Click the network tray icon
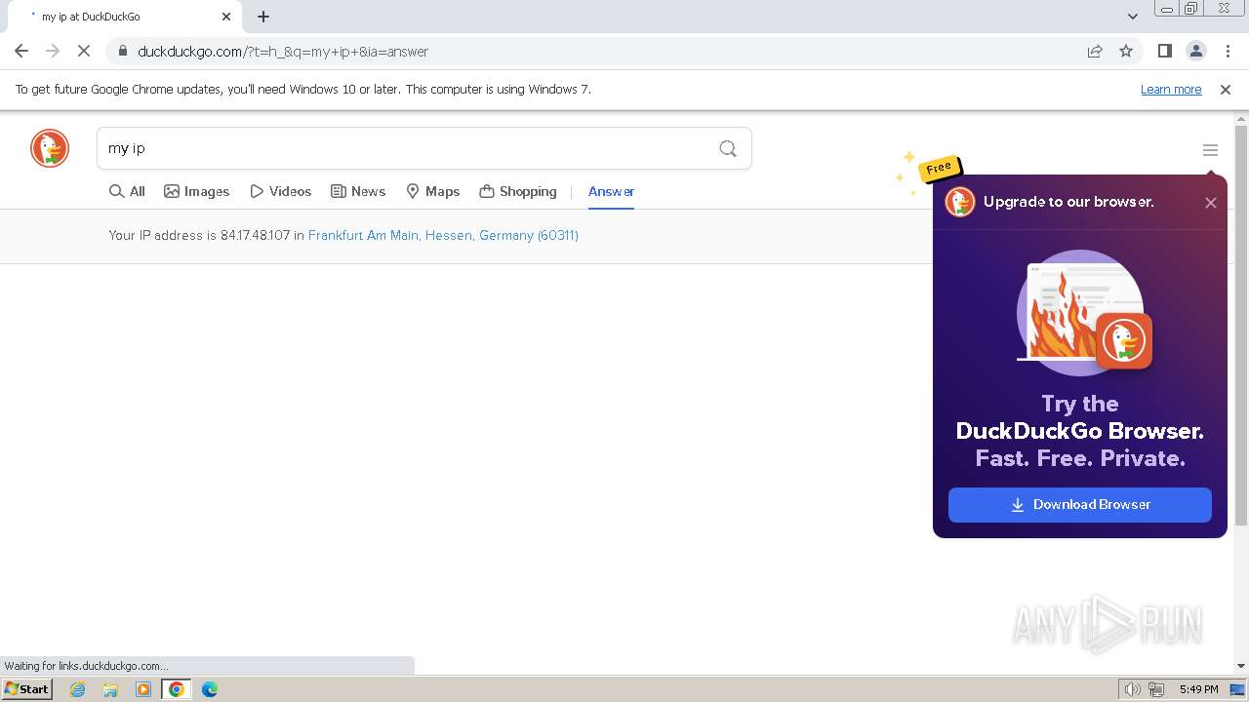Viewport: 1249px width, 702px height. [1156, 689]
